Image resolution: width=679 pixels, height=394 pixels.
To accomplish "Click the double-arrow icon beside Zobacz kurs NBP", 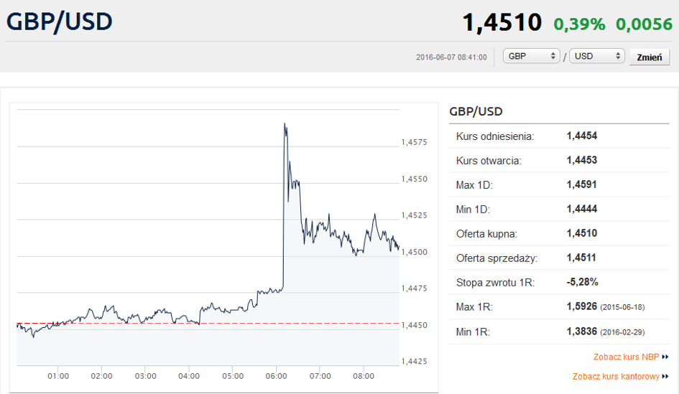I will tap(665, 357).
